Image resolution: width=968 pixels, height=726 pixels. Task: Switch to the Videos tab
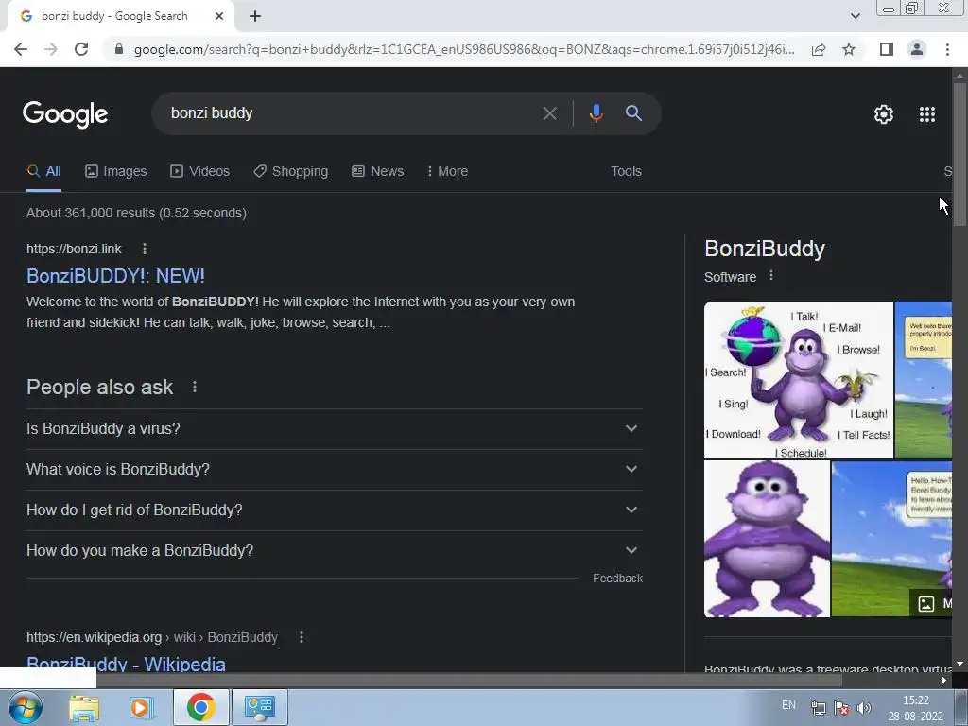200,172
